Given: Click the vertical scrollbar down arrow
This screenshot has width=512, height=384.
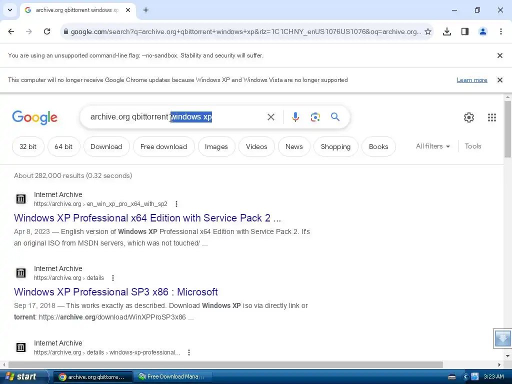Looking at the screenshot, I should [507, 356].
